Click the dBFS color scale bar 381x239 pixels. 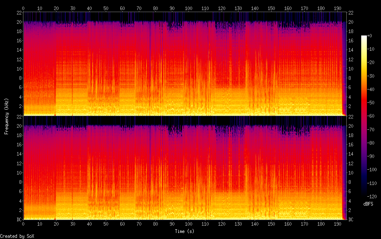coord(364,116)
